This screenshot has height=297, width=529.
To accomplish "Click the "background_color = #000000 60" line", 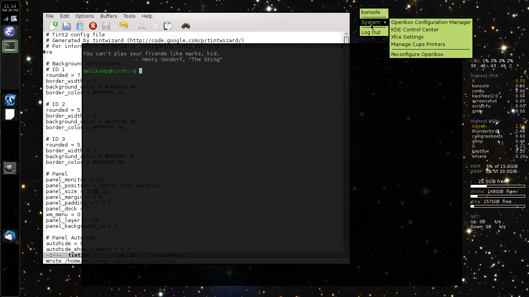I will (x=91, y=87).
